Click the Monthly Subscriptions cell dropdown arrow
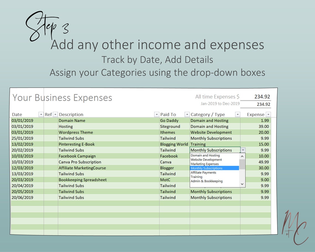Image resolution: width=315 pixels, height=252 pixels. click(243, 150)
